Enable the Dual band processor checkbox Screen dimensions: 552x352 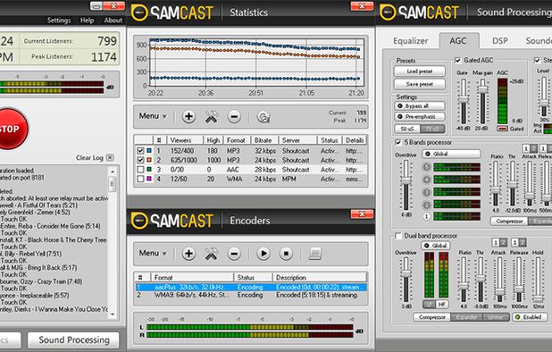[398, 236]
